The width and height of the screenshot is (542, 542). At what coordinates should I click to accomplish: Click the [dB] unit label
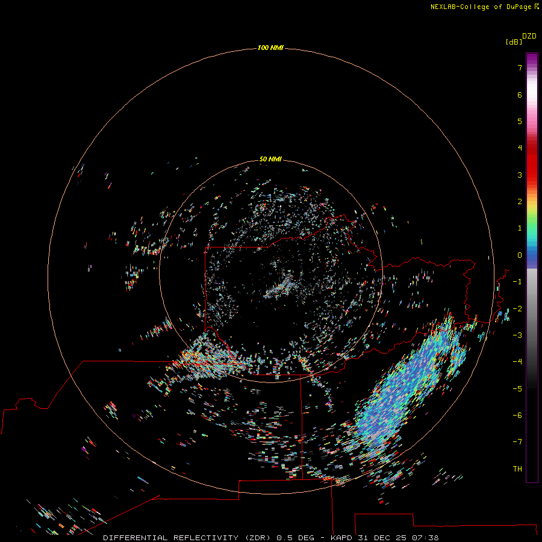click(514, 42)
